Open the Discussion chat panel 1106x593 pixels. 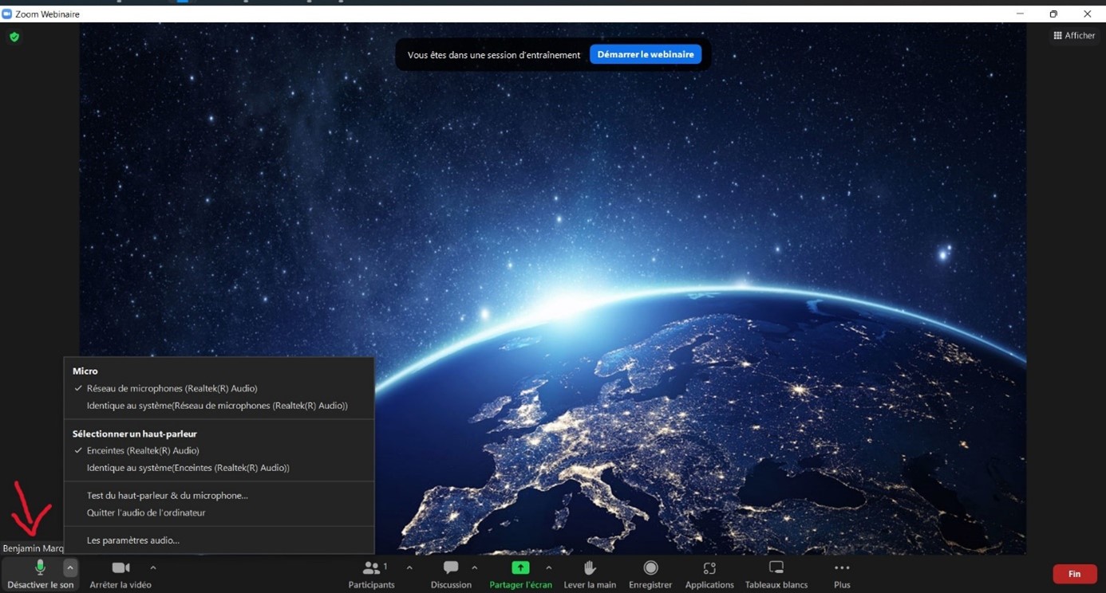[451, 574]
